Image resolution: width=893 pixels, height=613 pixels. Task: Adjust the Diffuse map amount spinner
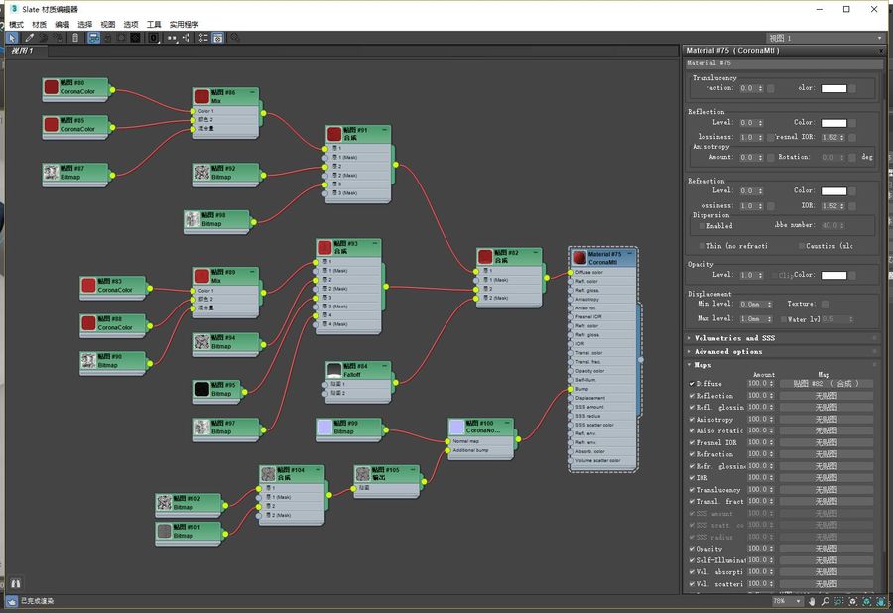pos(772,384)
